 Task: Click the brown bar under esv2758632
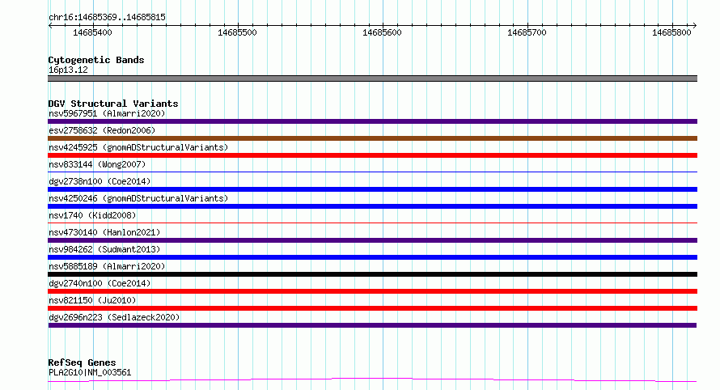point(372,138)
